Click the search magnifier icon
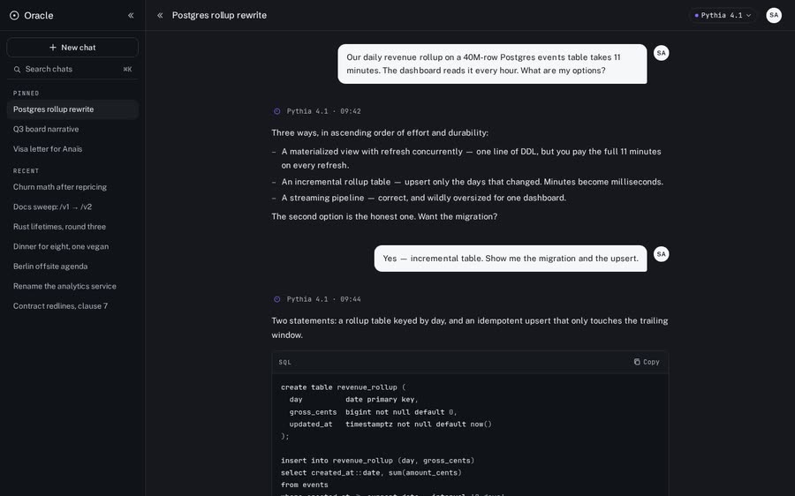795x496 pixels. tap(18, 70)
